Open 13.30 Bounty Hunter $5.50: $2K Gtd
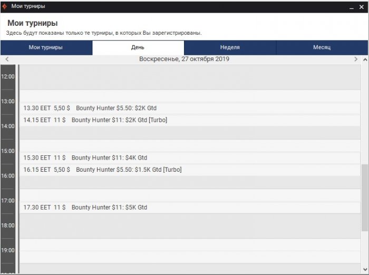 pyautogui.click(x=190, y=108)
